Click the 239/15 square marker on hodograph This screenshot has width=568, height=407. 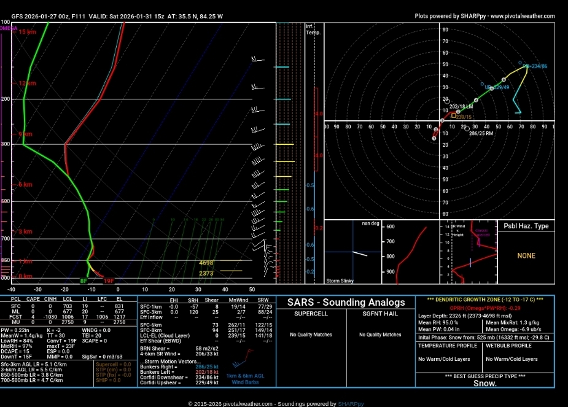[x=454, y=115]
